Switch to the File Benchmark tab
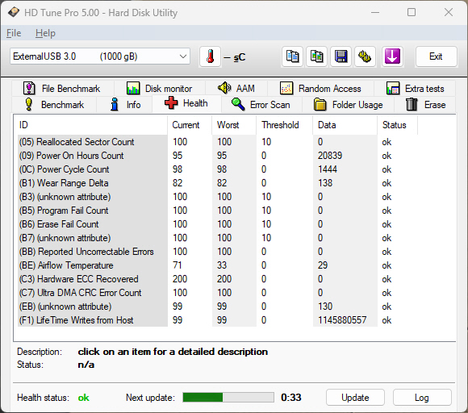The image size is (468, 413). pos(62,89)
